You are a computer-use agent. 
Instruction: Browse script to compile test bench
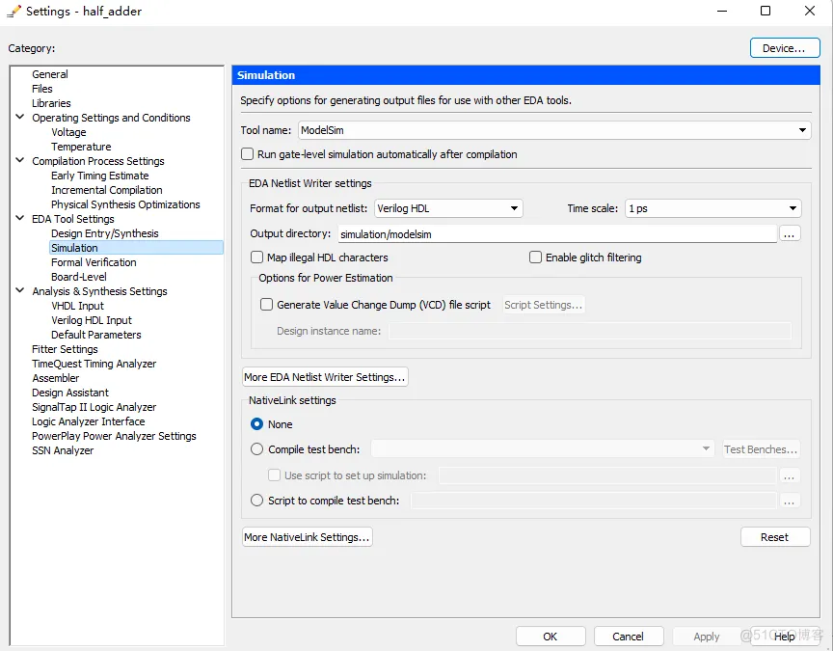789,501
